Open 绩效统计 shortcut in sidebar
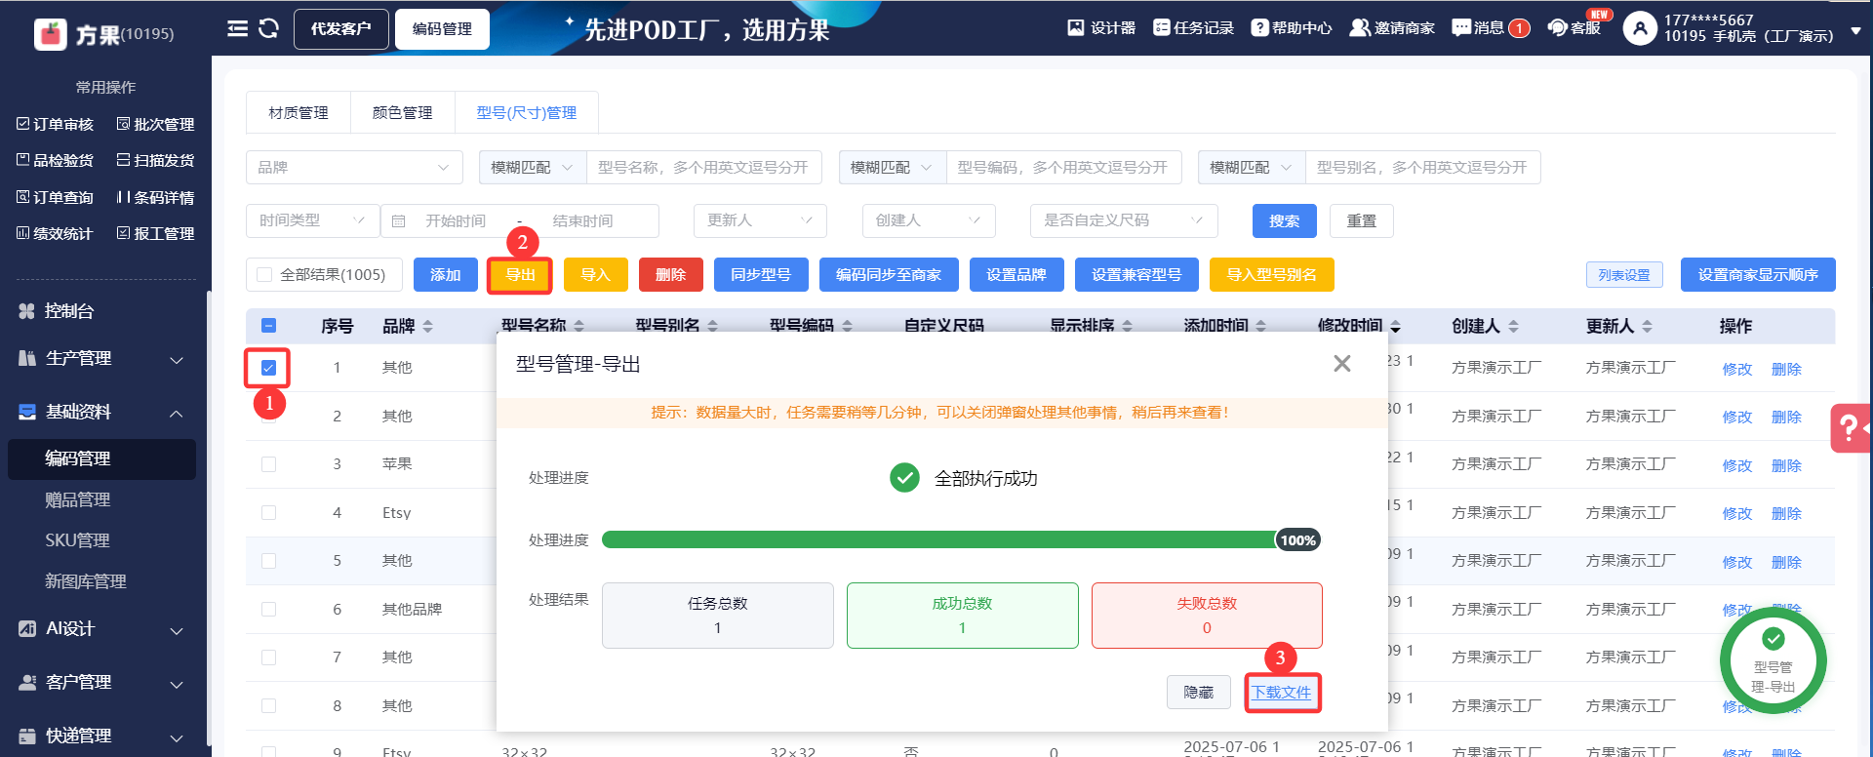The image size is (1873, 757). coord(56,234)
